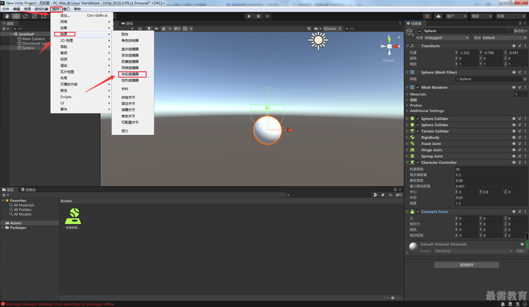Open the Sphere GameObject icon picker
Viewport: 529px width, 307px height.
(410, 32)
